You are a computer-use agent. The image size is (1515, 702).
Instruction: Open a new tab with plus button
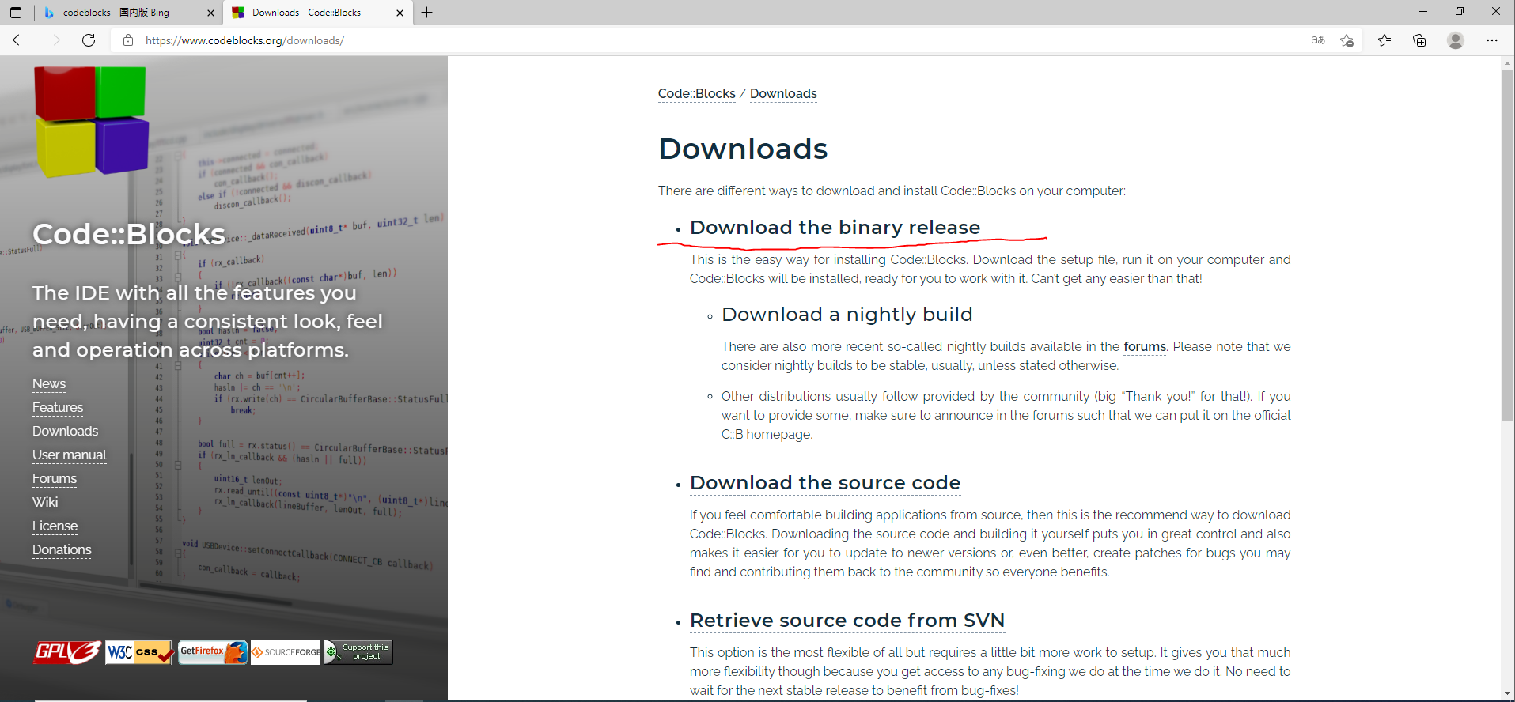pyautogui.click(x=426, y=13)
